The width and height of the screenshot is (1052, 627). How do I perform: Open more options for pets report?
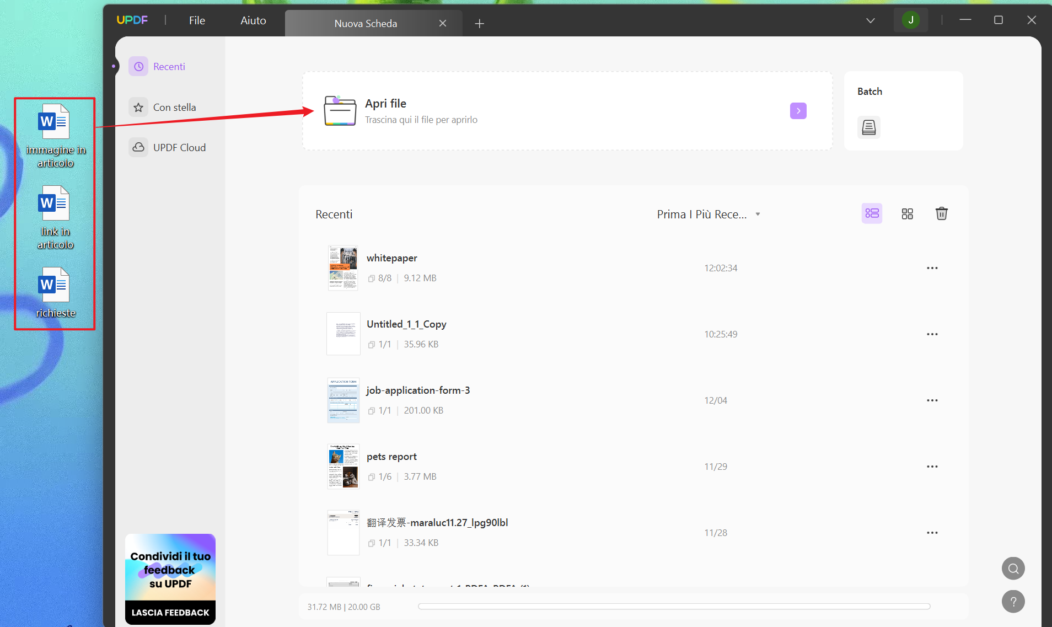(x=932, y=467)
